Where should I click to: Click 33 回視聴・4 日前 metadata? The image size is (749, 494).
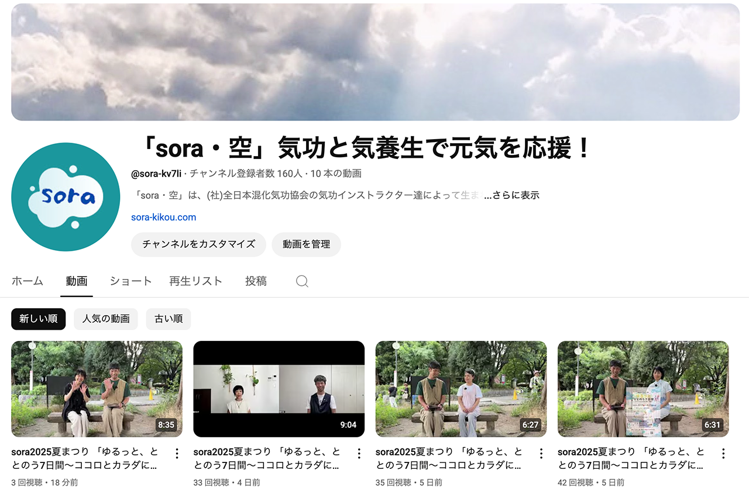click(227, 482)
